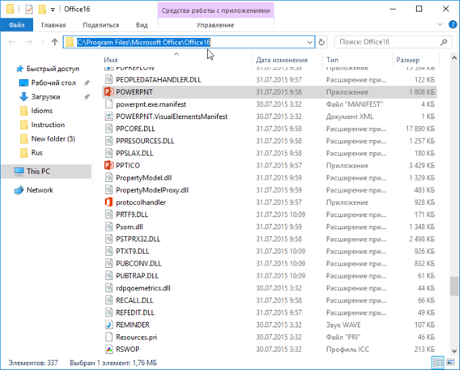460x370 pixels.
Task: Expand the ribbon with the chevron
Action: pyautogui.click(x=440, y=24)
